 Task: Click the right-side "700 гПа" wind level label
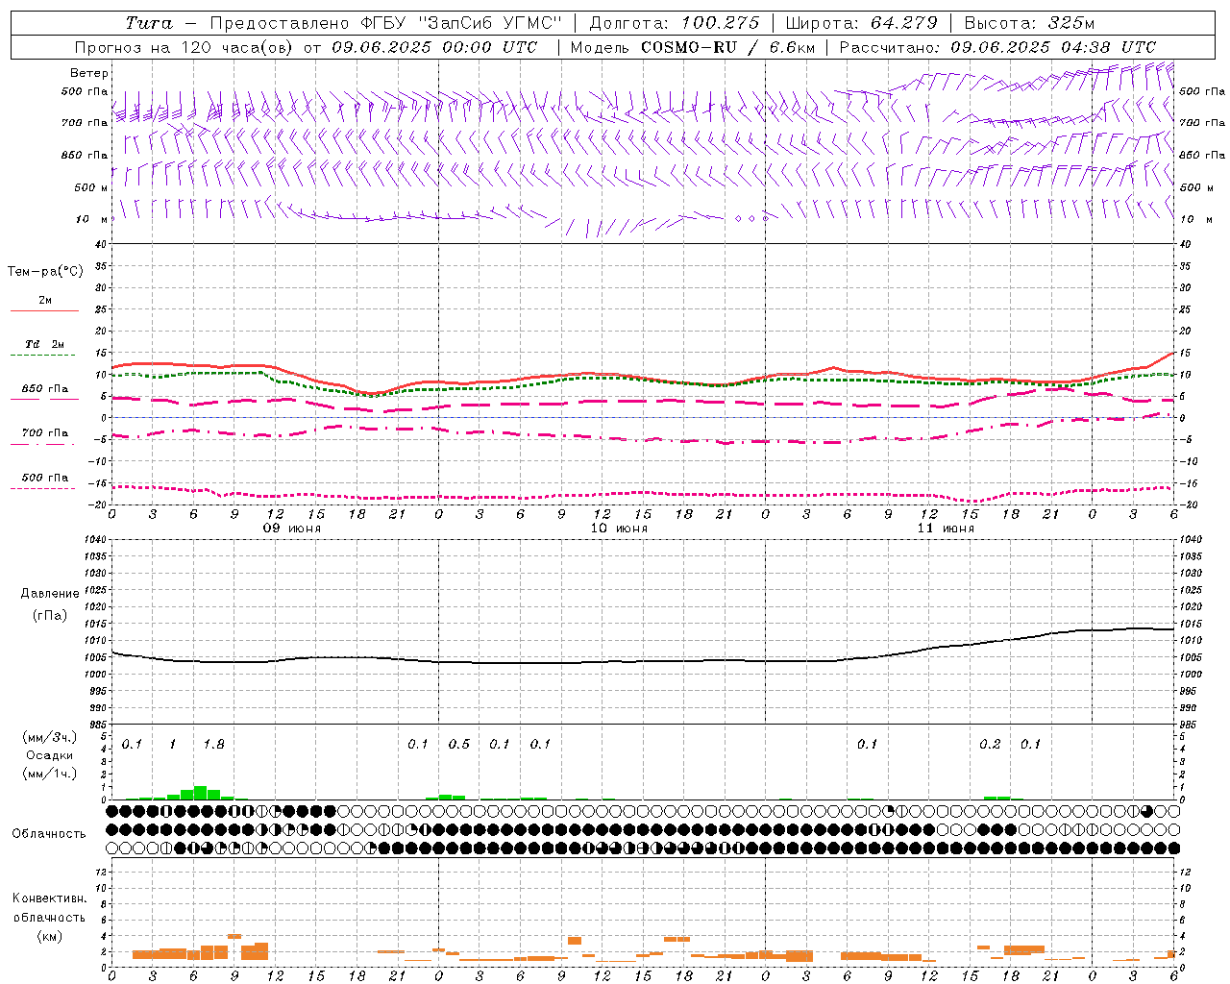tap(1202, 123)
